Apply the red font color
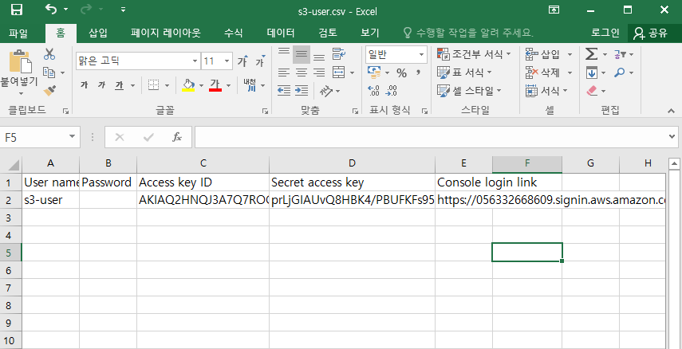The height and width of the screenshot is (349, 682). (x=215, y=85)
